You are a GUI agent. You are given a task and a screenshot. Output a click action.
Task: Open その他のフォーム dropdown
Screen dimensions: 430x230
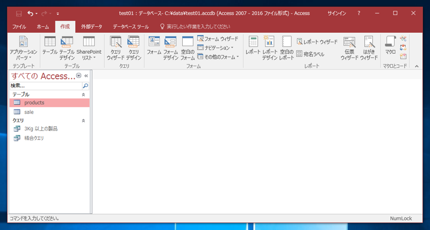pyautogui.click(x=218, y=57)
